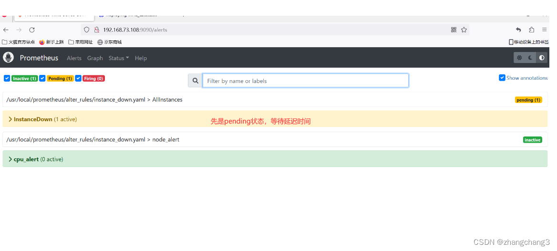Go forward with the browser forward arrow

pyautogui.click(x=19, y=30)
